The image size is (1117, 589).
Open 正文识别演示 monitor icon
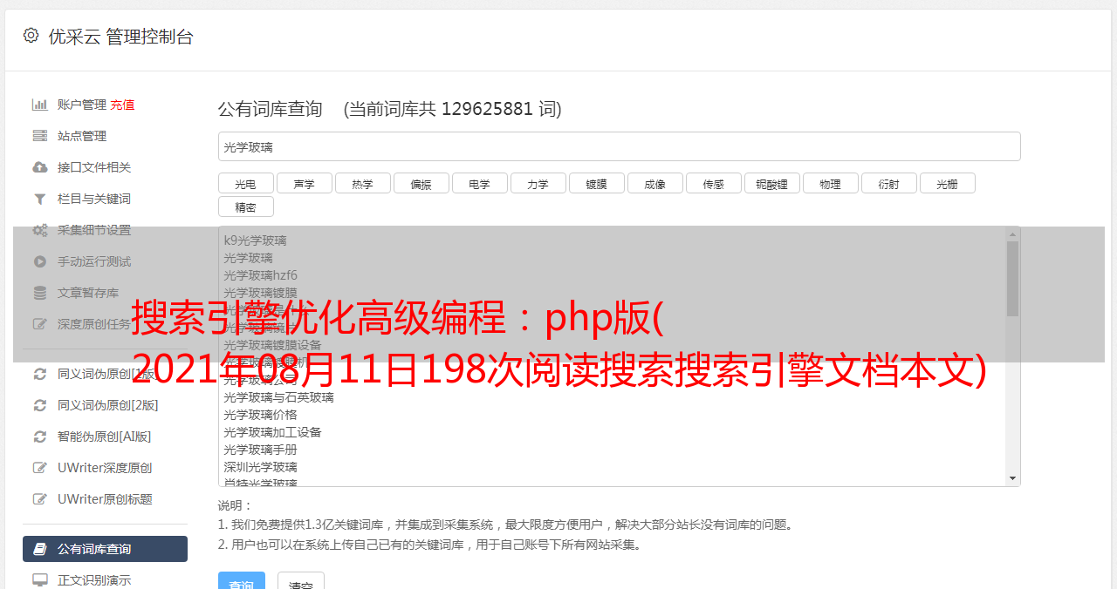pos(39,580)
